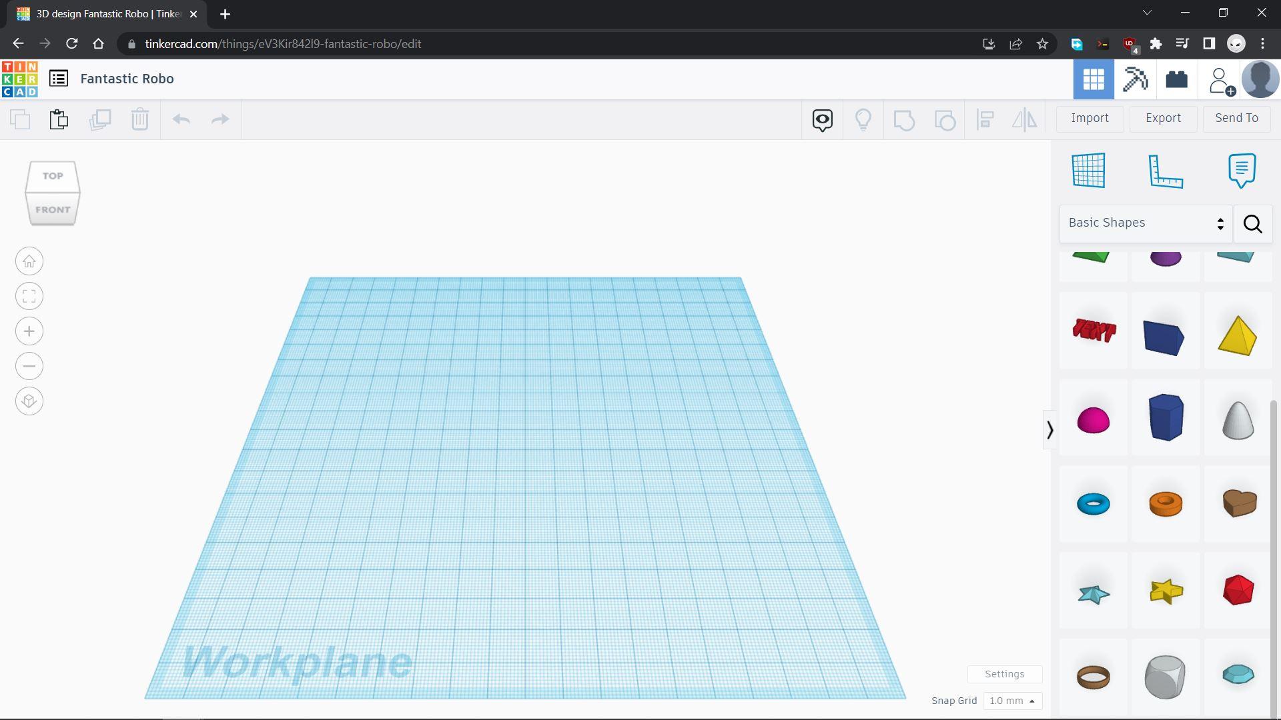
Task: Select the Workplane tool icon
Action: click(x=1088, y=171)
